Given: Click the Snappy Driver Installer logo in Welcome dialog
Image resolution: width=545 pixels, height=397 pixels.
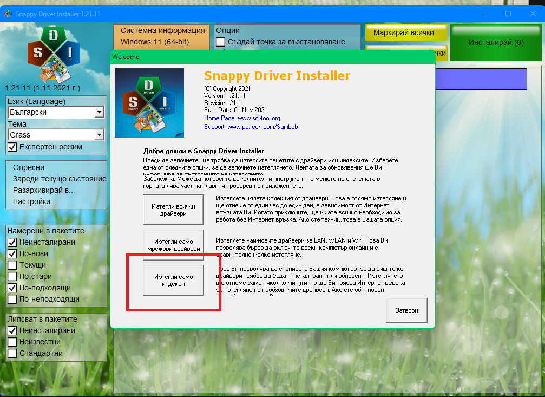Looking at the screenshot, I should click(149, 103).
